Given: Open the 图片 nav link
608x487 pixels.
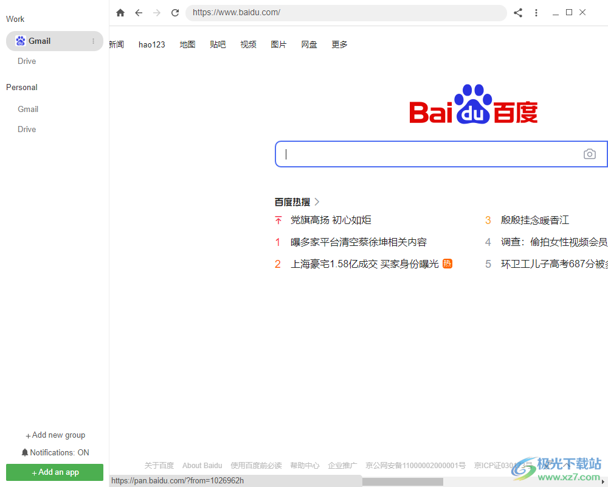Looking at the screenshot, I should point(278,44).
